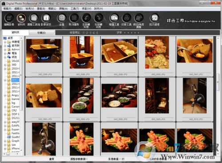222x163 pixels.
Task: Select the Desktop (桌面) root icon in tree
Action: point(5,38)
